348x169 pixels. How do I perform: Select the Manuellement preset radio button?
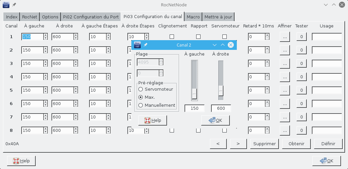pyautogui.click(x=141, y=105)
